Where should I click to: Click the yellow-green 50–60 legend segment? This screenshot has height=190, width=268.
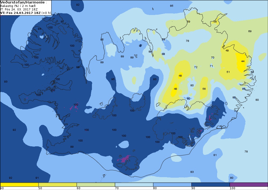click(58, 185)
